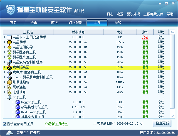
Task: Click the 瑞星注册向导 icon
Action: click(9, 47)
